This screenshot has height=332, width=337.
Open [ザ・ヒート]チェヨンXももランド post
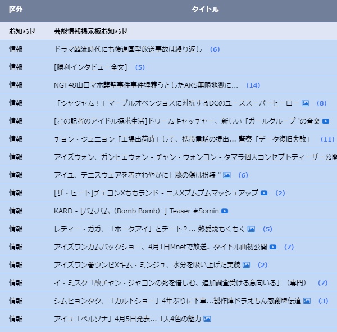(156, 193)
